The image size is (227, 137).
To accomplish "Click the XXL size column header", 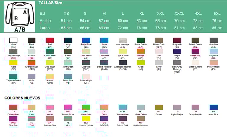I will (160, 14).
